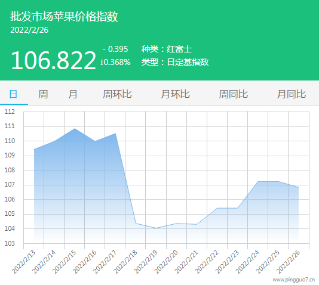Switch to the 周 weekly tab
Viewport: 319px width, 285px height.
point(43,94)
